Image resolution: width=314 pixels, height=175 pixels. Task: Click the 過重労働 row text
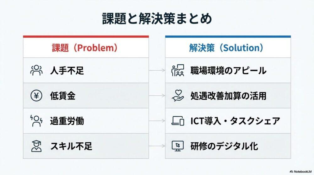coord(67,121)
